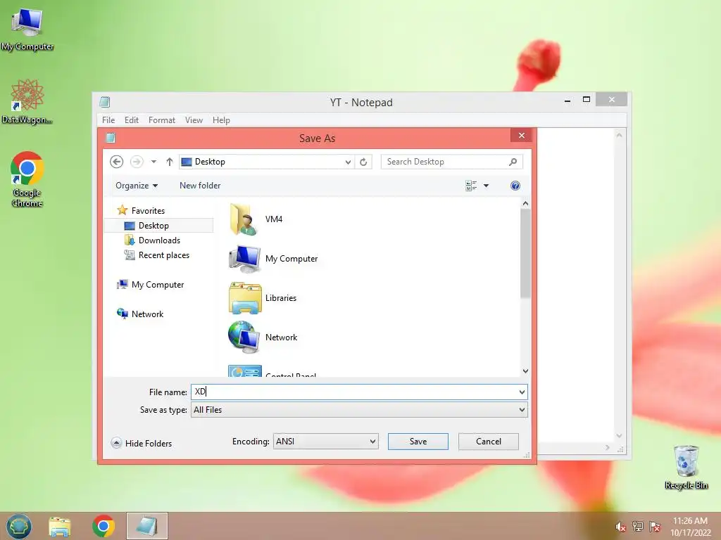Click the Back arrow in Save As dialog
The image size is (721, 540).
tap(116, 162)
